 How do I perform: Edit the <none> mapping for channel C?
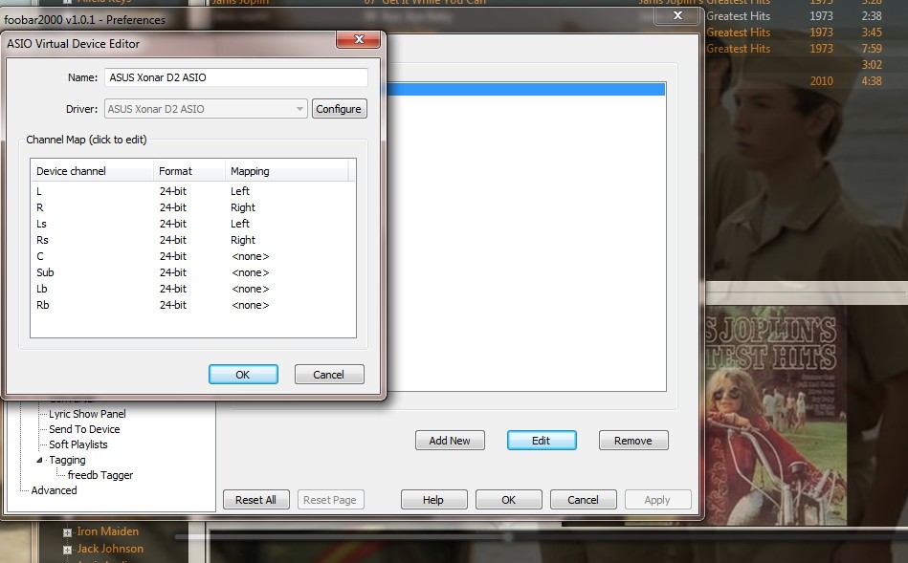tap(250, 256)
